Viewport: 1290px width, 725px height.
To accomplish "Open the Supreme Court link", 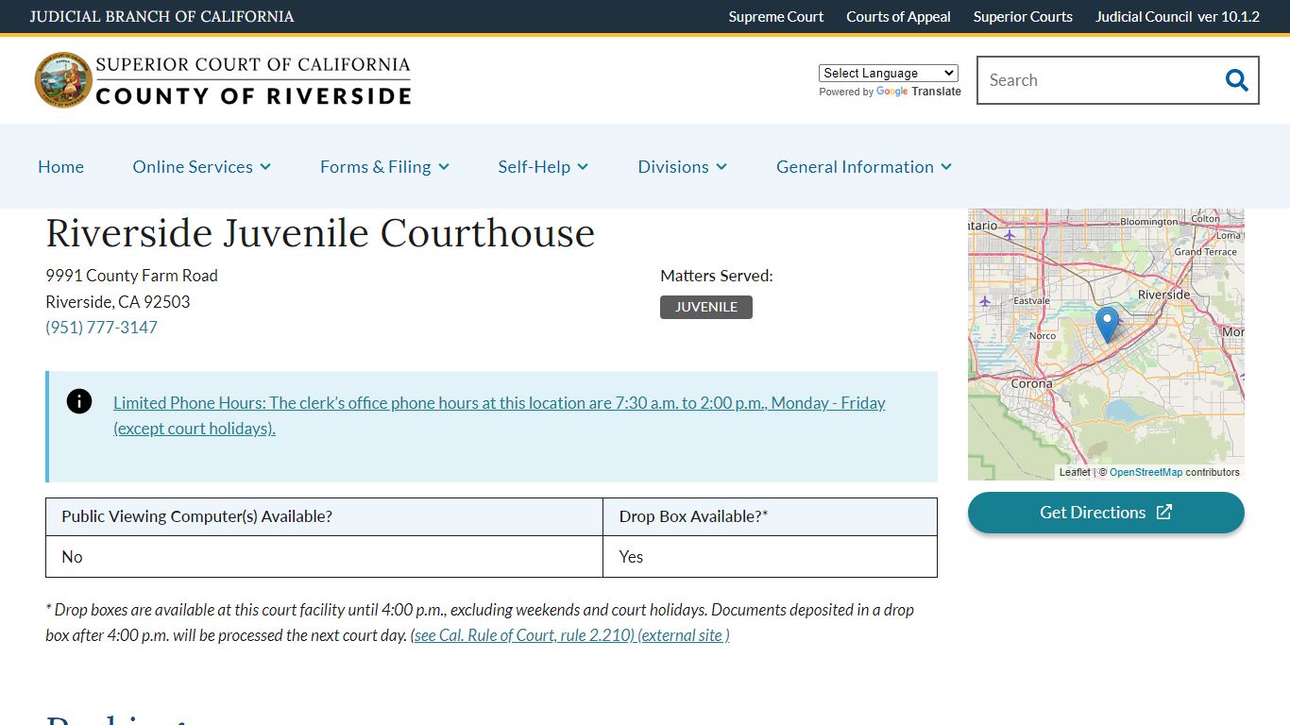I will (776, 16).
